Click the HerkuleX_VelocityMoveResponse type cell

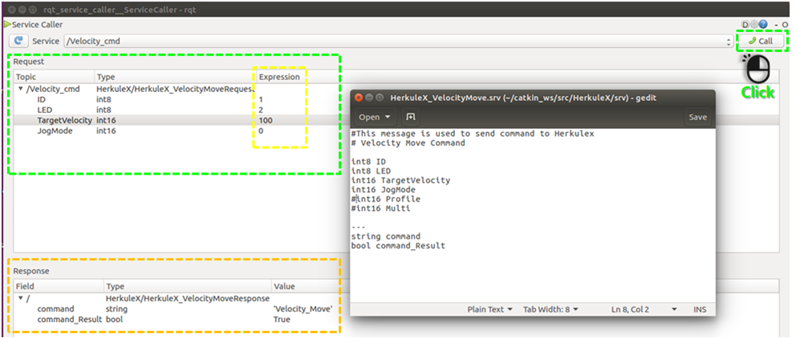pyautogui.click(x=187, y=298)
